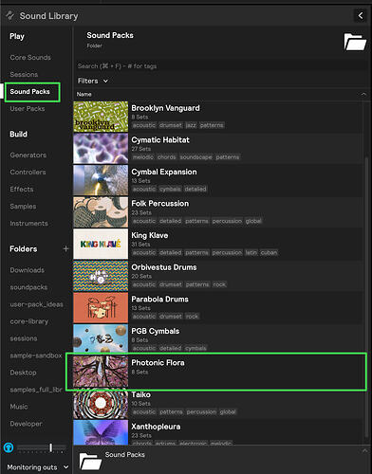Open Controllers under Build
This screenshot has height=474, width=372.
[28, 172]
